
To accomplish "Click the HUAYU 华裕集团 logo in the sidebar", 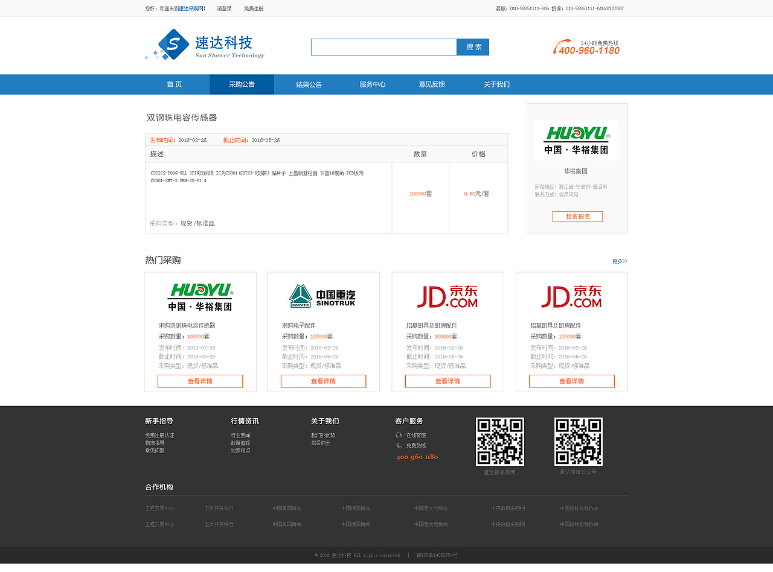I will (x=576, y=140).
